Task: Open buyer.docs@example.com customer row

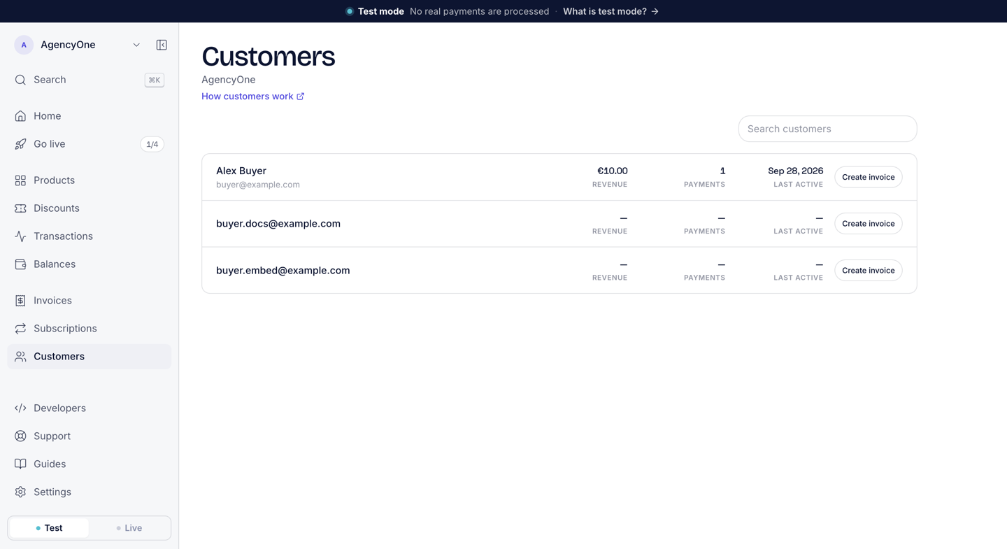Action: coord(559,224)
